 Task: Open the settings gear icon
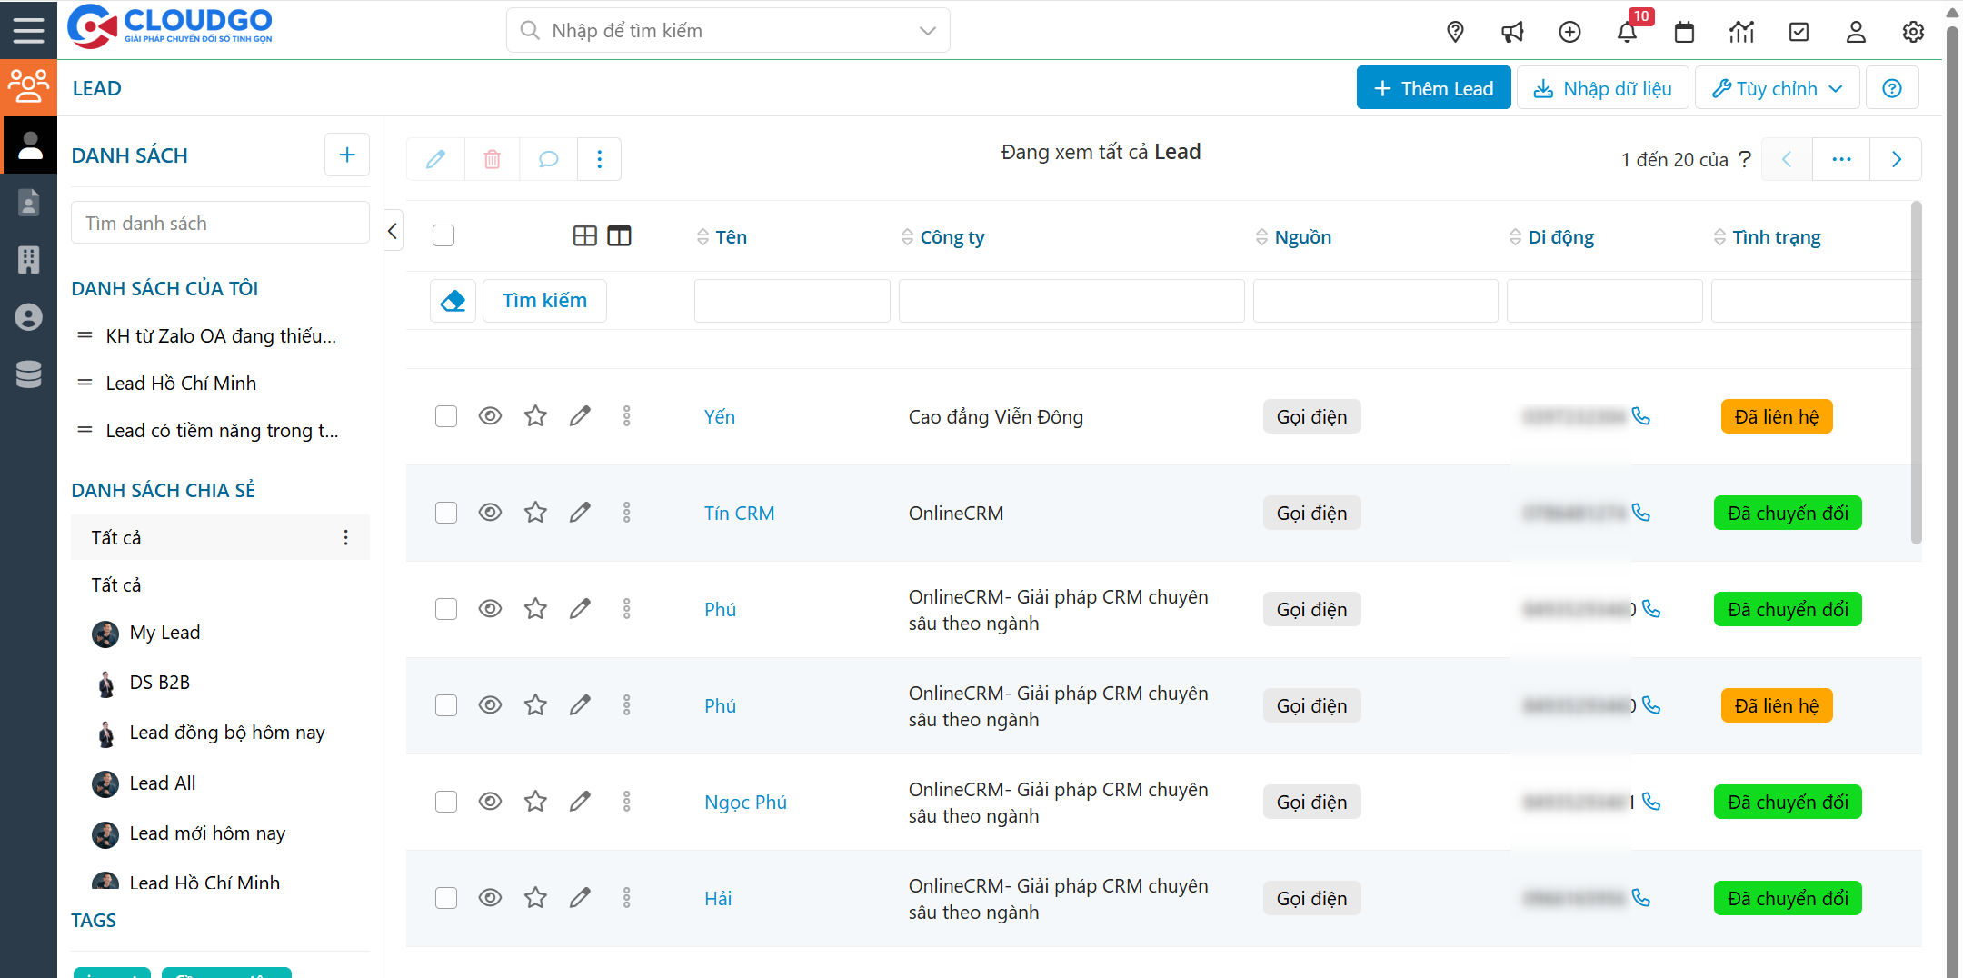(1913, 33)
